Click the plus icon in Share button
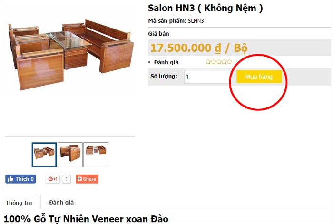The height and width of the screenshot is (224, 333). click(79, 179)
